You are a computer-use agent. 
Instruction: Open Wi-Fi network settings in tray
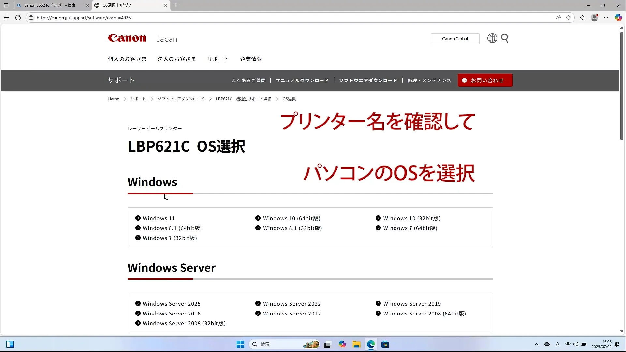click(568, 345)
